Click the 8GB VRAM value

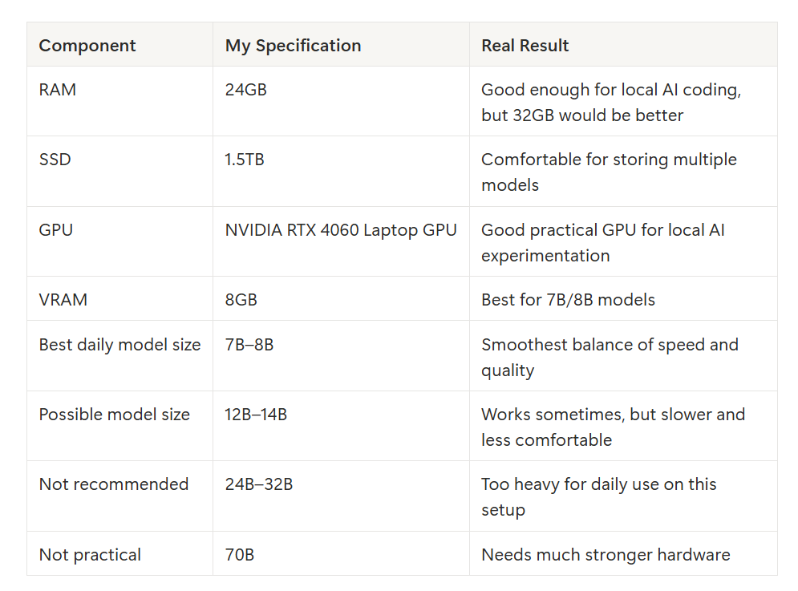pos(241,299)
